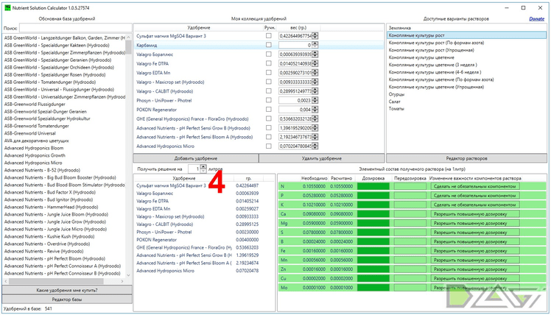Toggle manual checkbox for GHE FloraGro
The image size is (551, 315).
coord(268,118)
